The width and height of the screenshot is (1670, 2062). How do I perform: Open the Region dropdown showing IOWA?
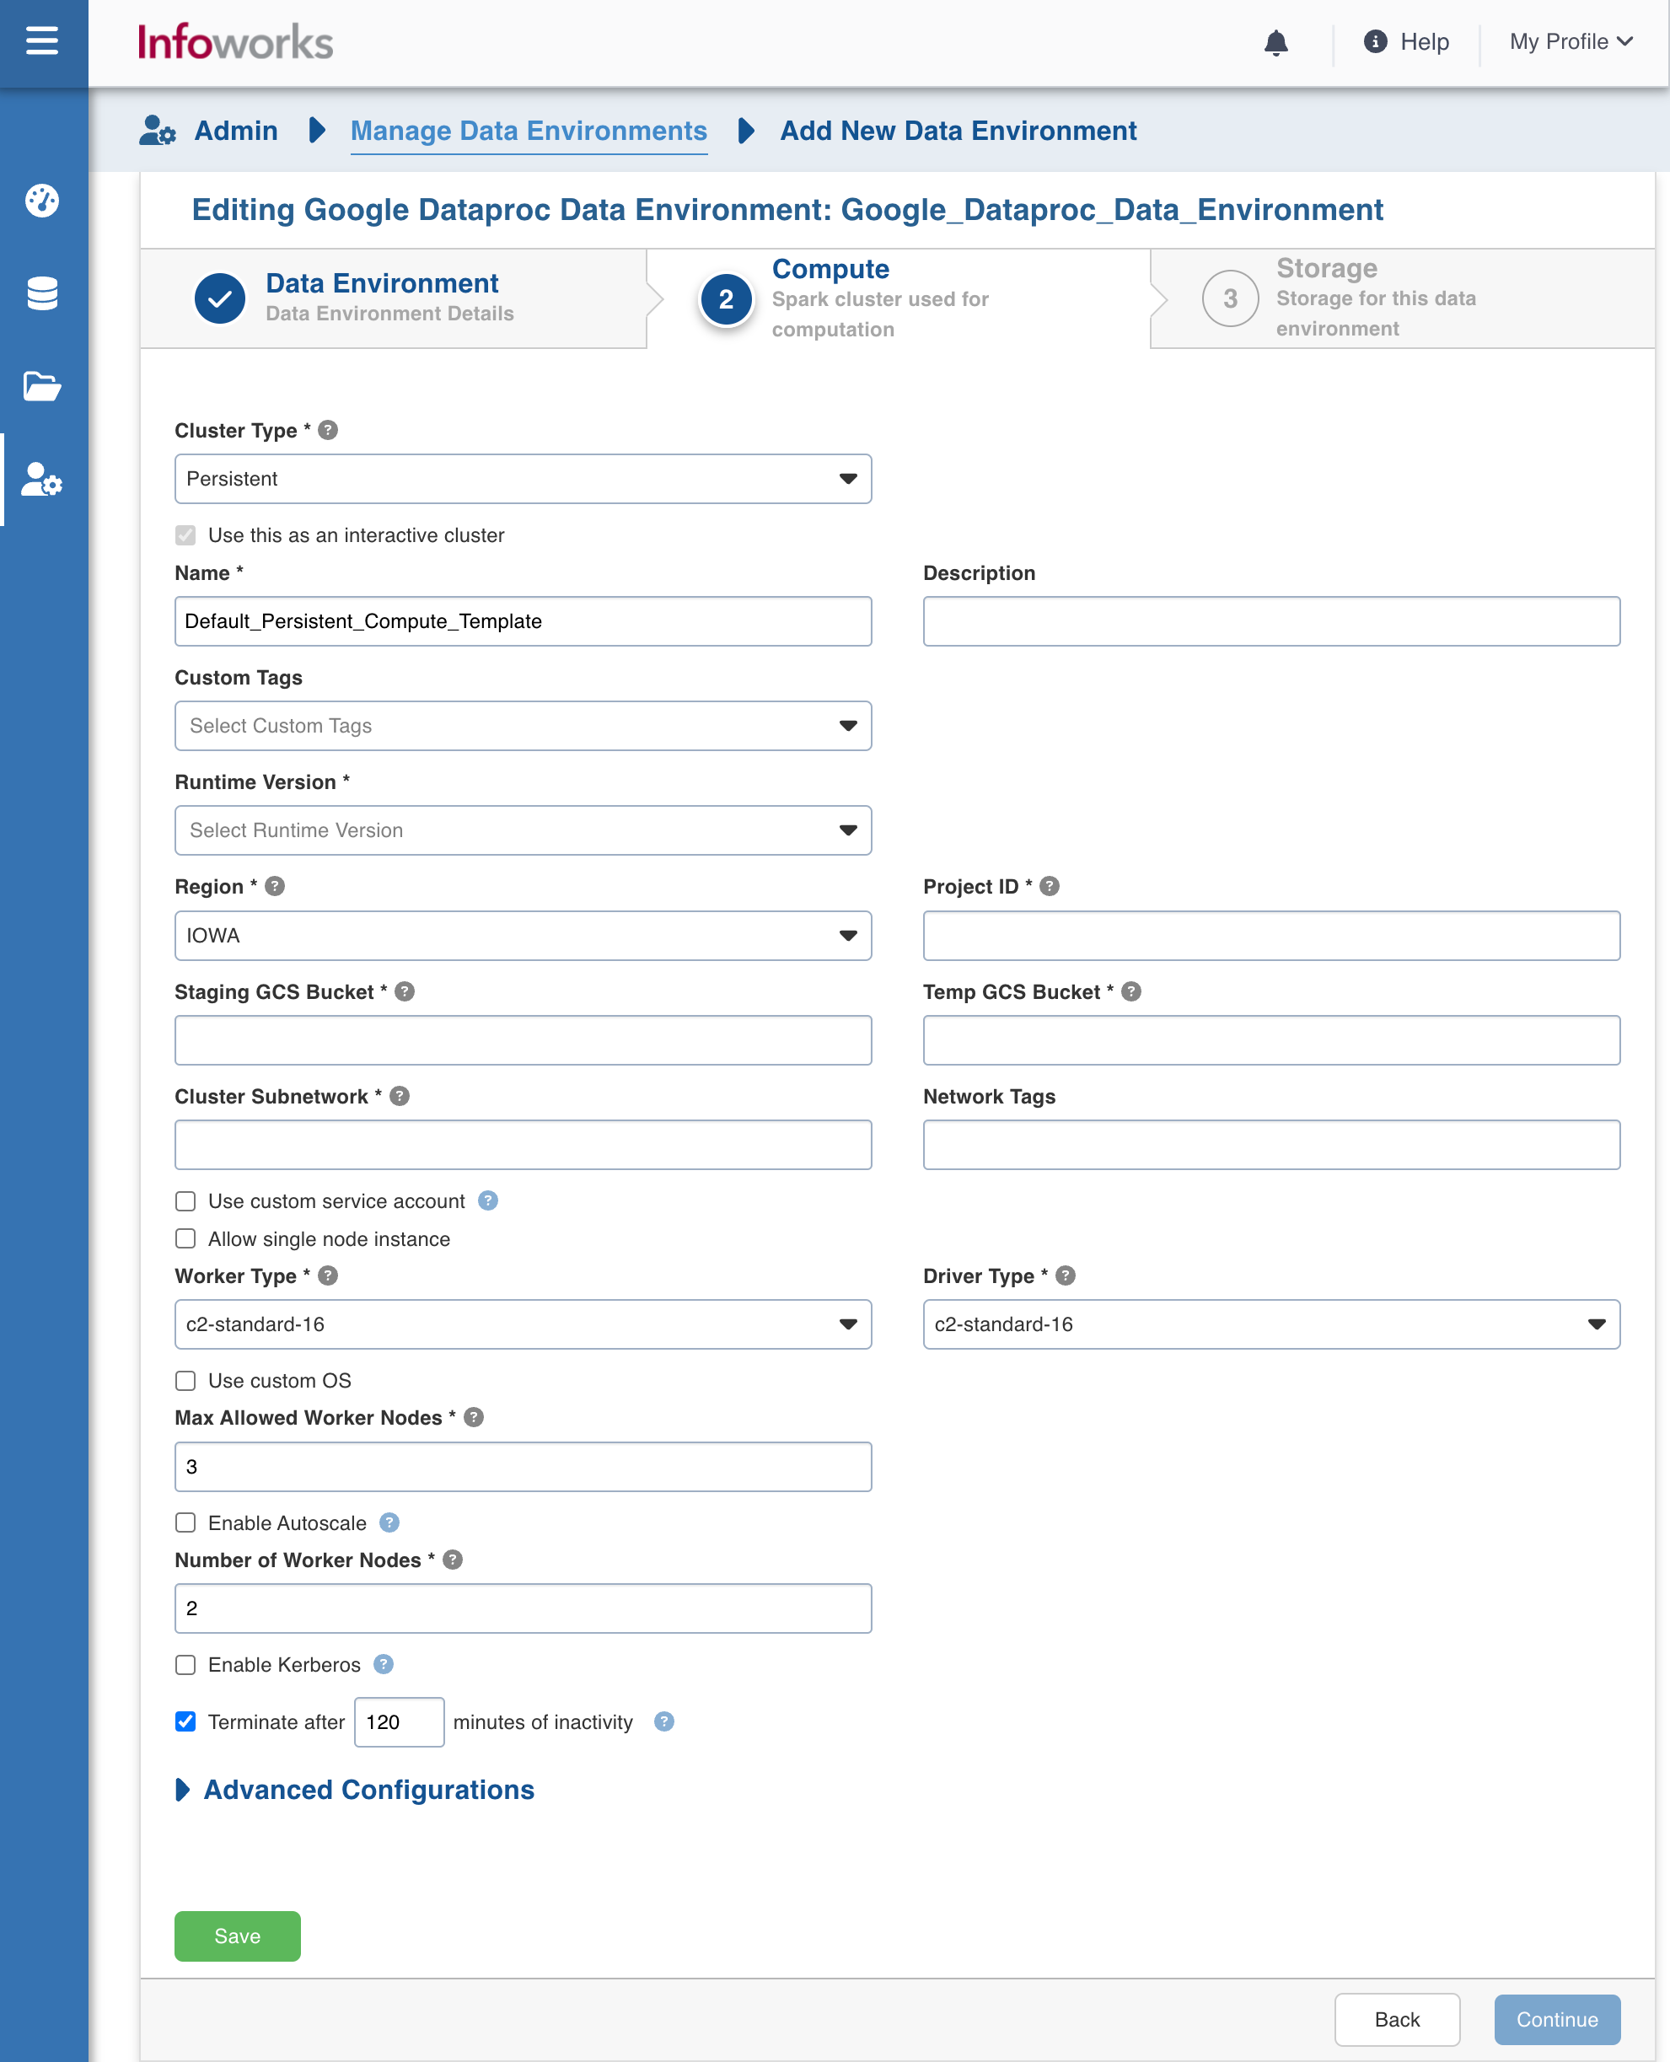[x=524, y=936]
